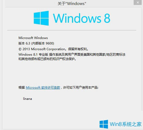Click the Microsoft Windows heading text
Viewport: 143px width, 130px height.
pos(33,38)
